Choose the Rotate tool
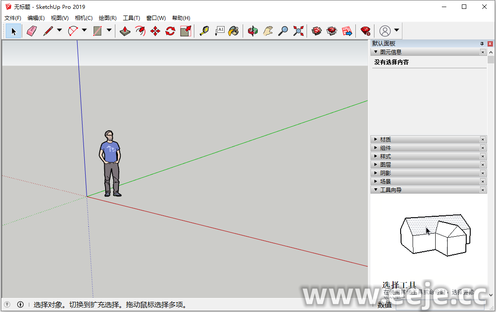Screen dimensions: 496x312 [x=170, y=31]
